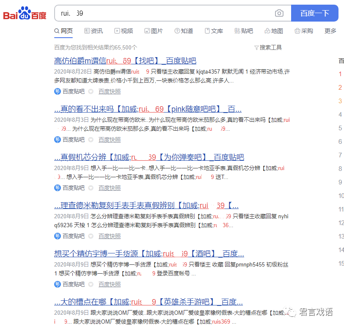Viewport: 344px width, 327px height.
Task: Open 百度快照 for 高仿伯爵 result
Action: click(x=110, y=91)
